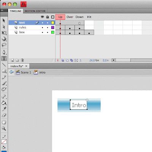152x152 pixels.
Task: Choose the Free Transform tool
Action: pyautogui.click(x=4, y=33)
